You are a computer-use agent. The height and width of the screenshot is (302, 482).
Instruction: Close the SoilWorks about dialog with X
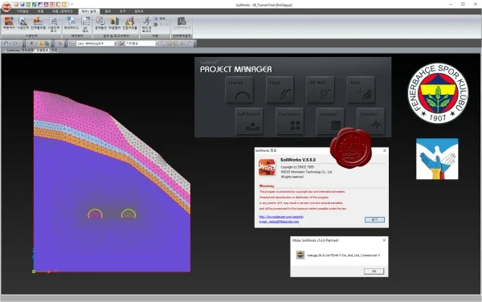385,150
